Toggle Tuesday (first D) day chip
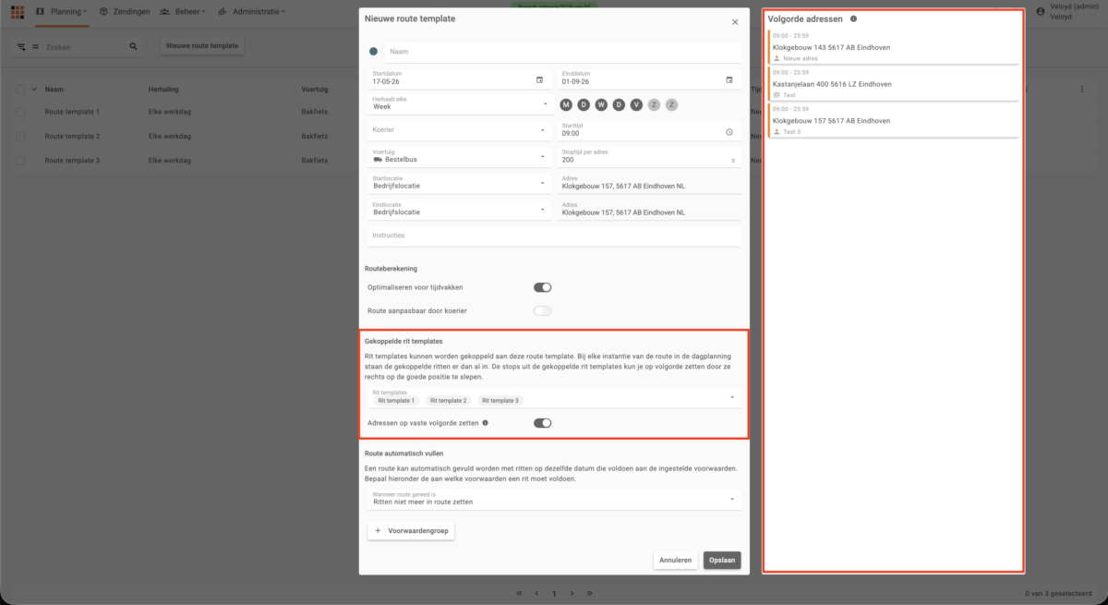Image resolution: width=1108 pixels, height=605 pixels. 584,104
